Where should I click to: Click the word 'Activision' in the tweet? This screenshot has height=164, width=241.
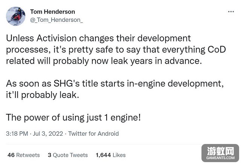tap(56, 38)
